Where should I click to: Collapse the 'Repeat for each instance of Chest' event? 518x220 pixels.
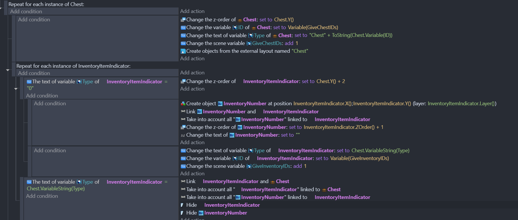(1, 8)
